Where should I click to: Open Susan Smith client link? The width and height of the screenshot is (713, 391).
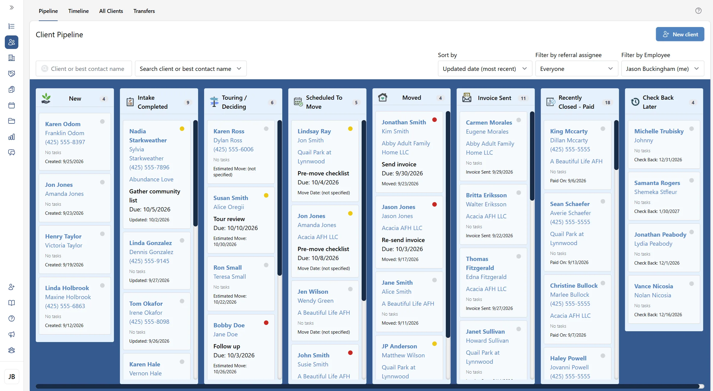(231, 198)
